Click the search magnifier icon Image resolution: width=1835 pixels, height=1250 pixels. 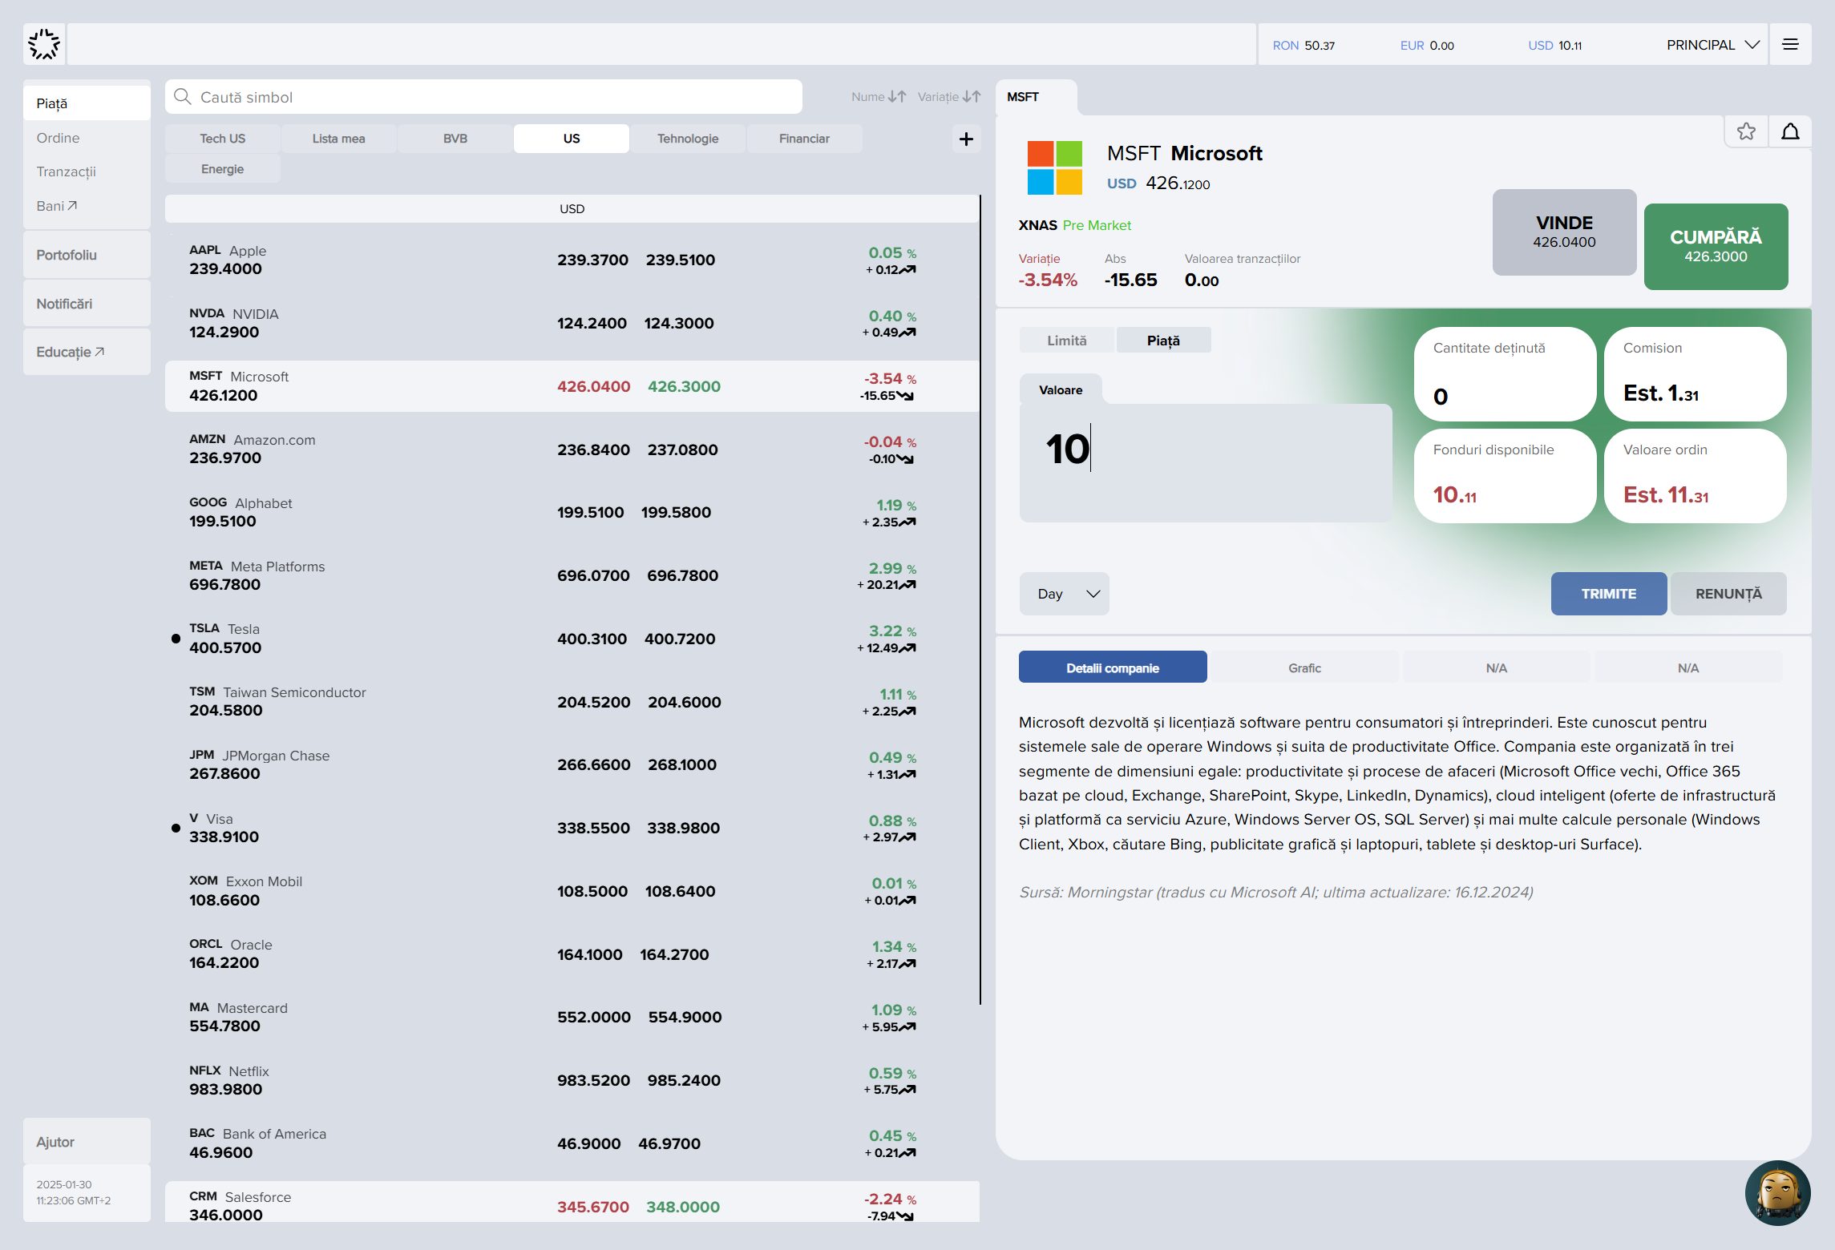click(x=183, y=97)
